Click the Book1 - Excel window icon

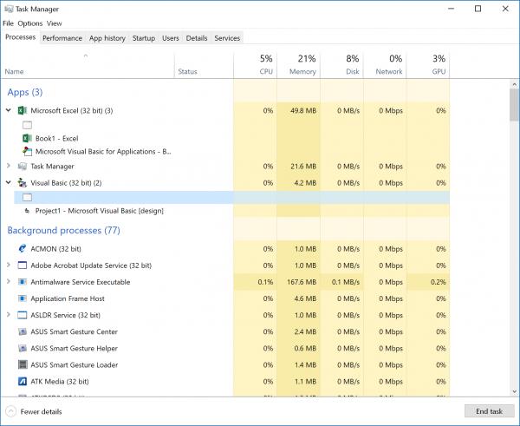27,138
